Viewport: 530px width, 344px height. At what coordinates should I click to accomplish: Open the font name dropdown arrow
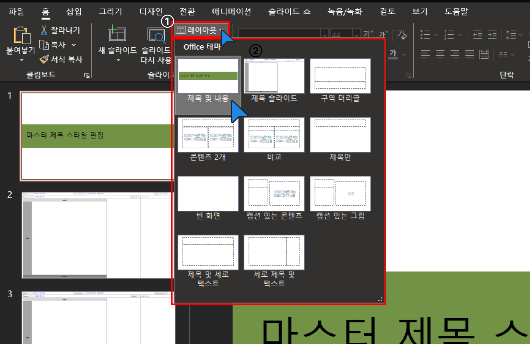(x=325, y=35)
